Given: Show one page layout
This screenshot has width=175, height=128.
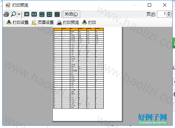Looking at the screenshot, I should pyautogui.click(x=27, y=14).
